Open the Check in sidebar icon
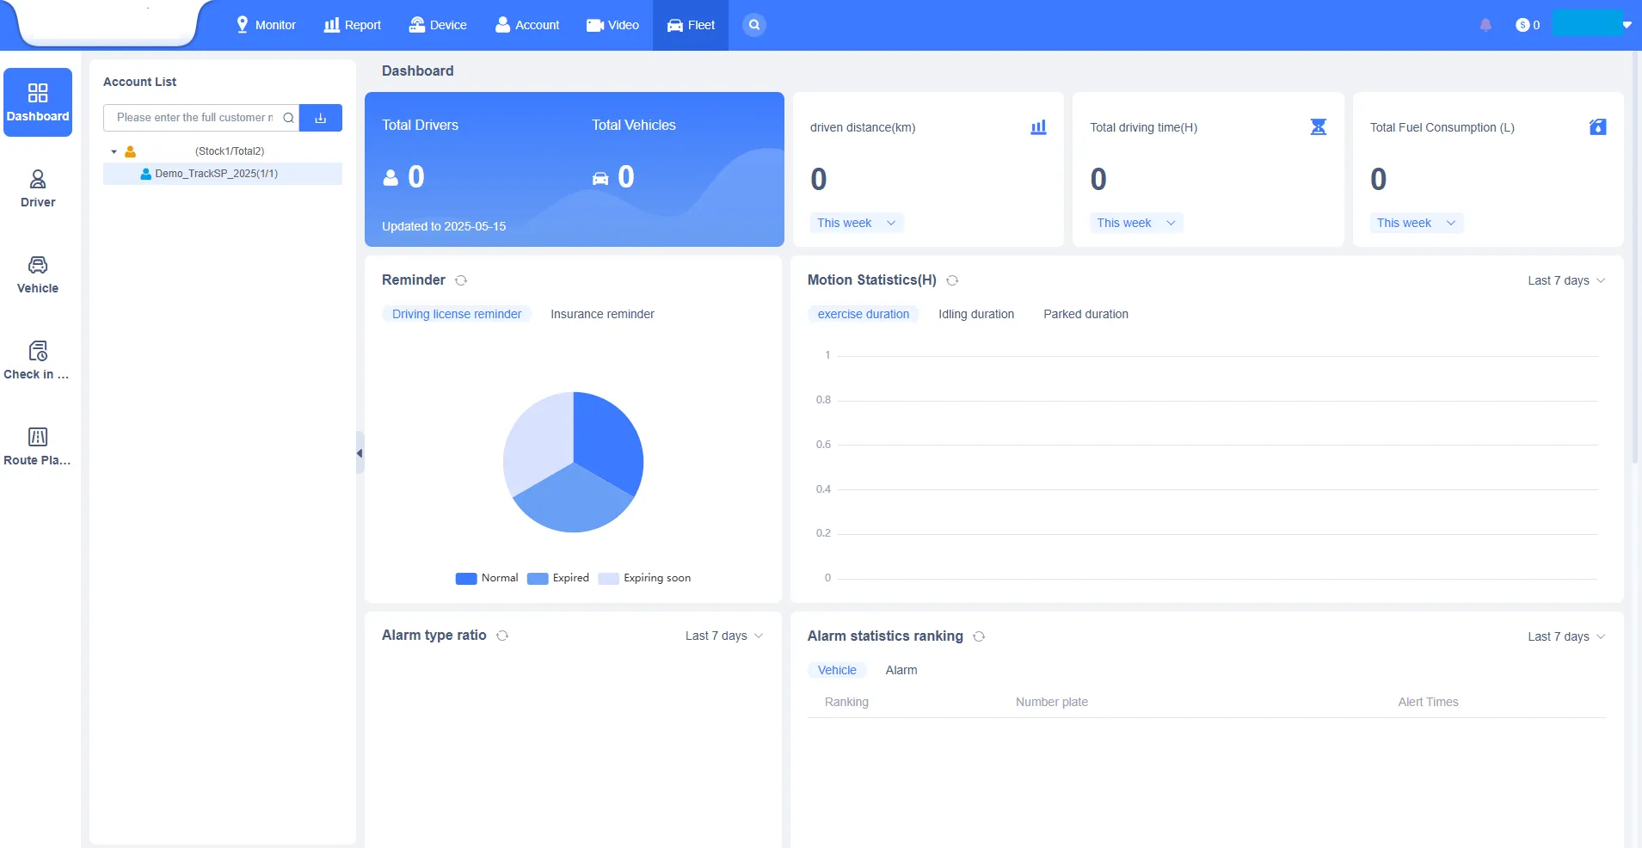This screenshot has width=1642, height=848. [x=37, y=359]
